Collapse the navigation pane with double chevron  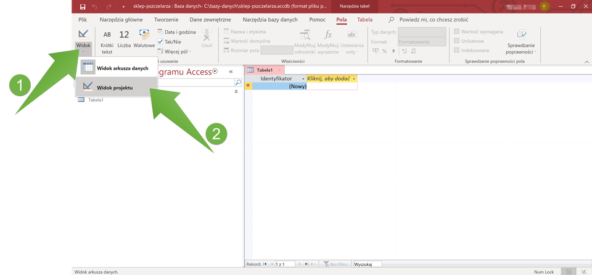pyautogui.click(x=231, y=72)
